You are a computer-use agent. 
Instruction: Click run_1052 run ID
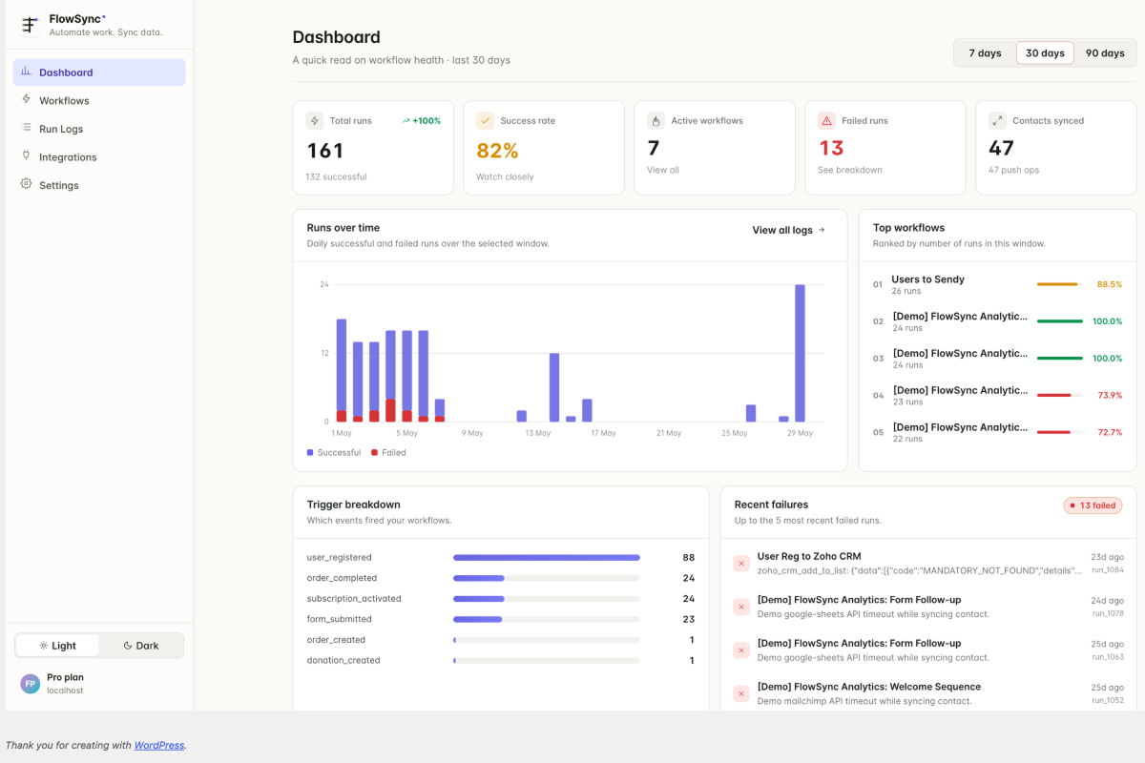pos(1108,700)
